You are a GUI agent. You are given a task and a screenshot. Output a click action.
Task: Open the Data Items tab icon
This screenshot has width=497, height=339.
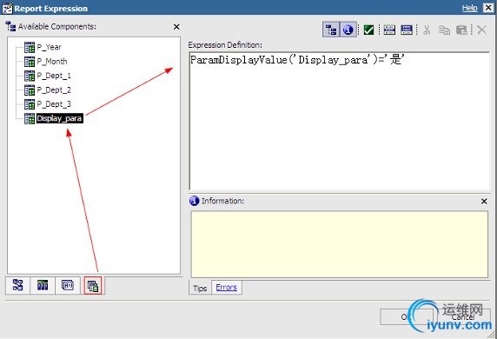(x=43, y=285)
